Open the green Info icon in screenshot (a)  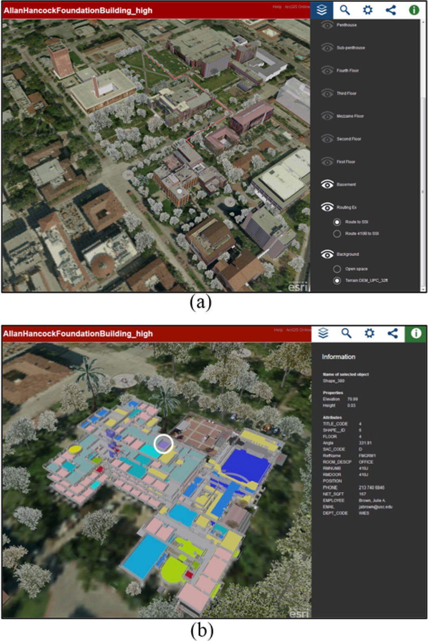pos(414,10)
